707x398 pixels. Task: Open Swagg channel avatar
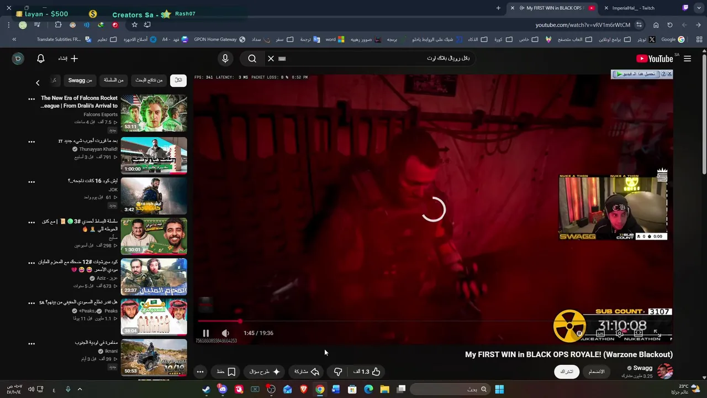coord(665,371)
